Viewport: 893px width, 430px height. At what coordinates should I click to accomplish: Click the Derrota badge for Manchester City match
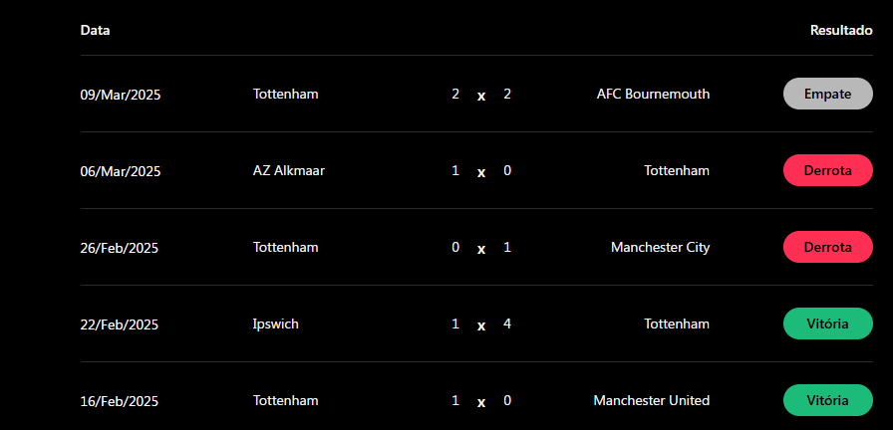(x=827, y=247)
